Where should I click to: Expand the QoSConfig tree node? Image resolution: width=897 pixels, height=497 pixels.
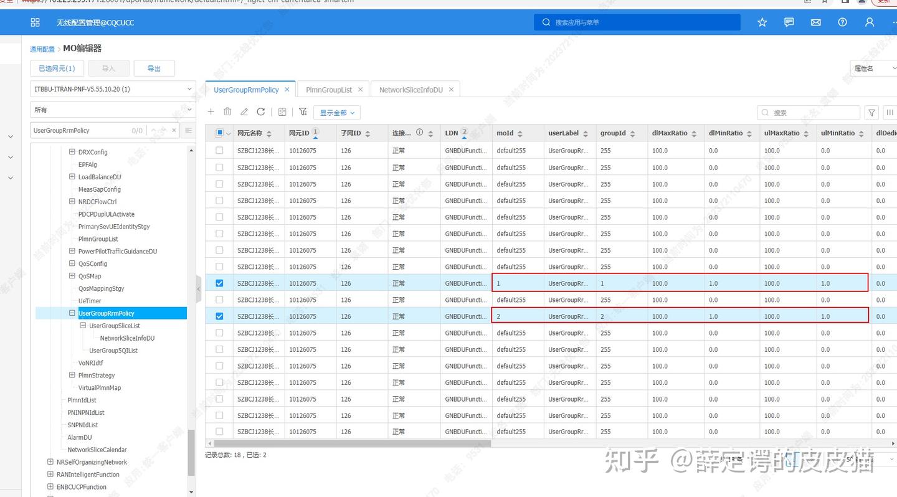point(72,263)
